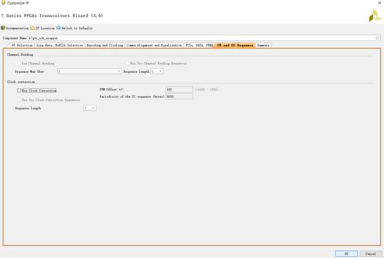This screenshot has height=258, width=384.
Task: Open the Encoding and Clocking tab
Action: (x=105, y=45)
